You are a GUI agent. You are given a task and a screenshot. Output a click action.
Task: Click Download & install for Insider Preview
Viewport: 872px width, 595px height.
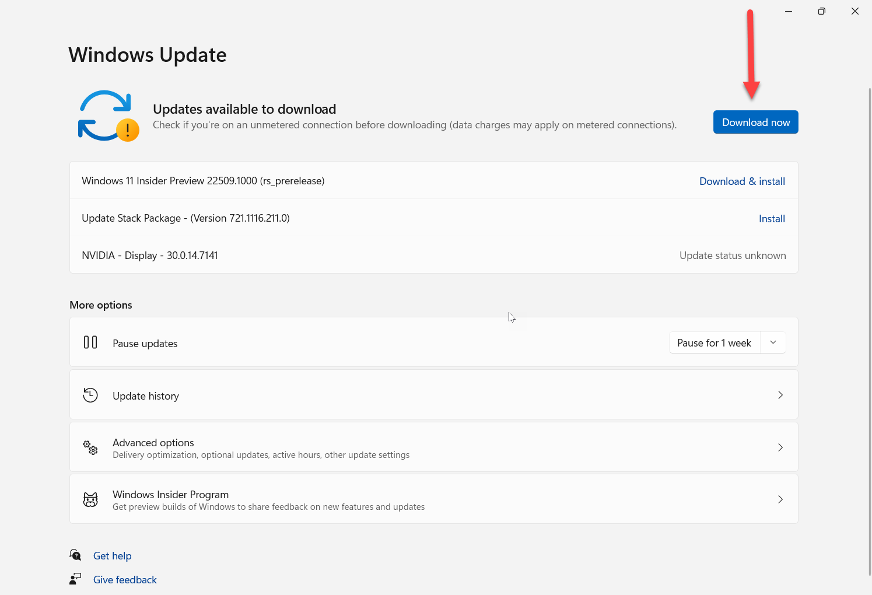pos(742,181)
